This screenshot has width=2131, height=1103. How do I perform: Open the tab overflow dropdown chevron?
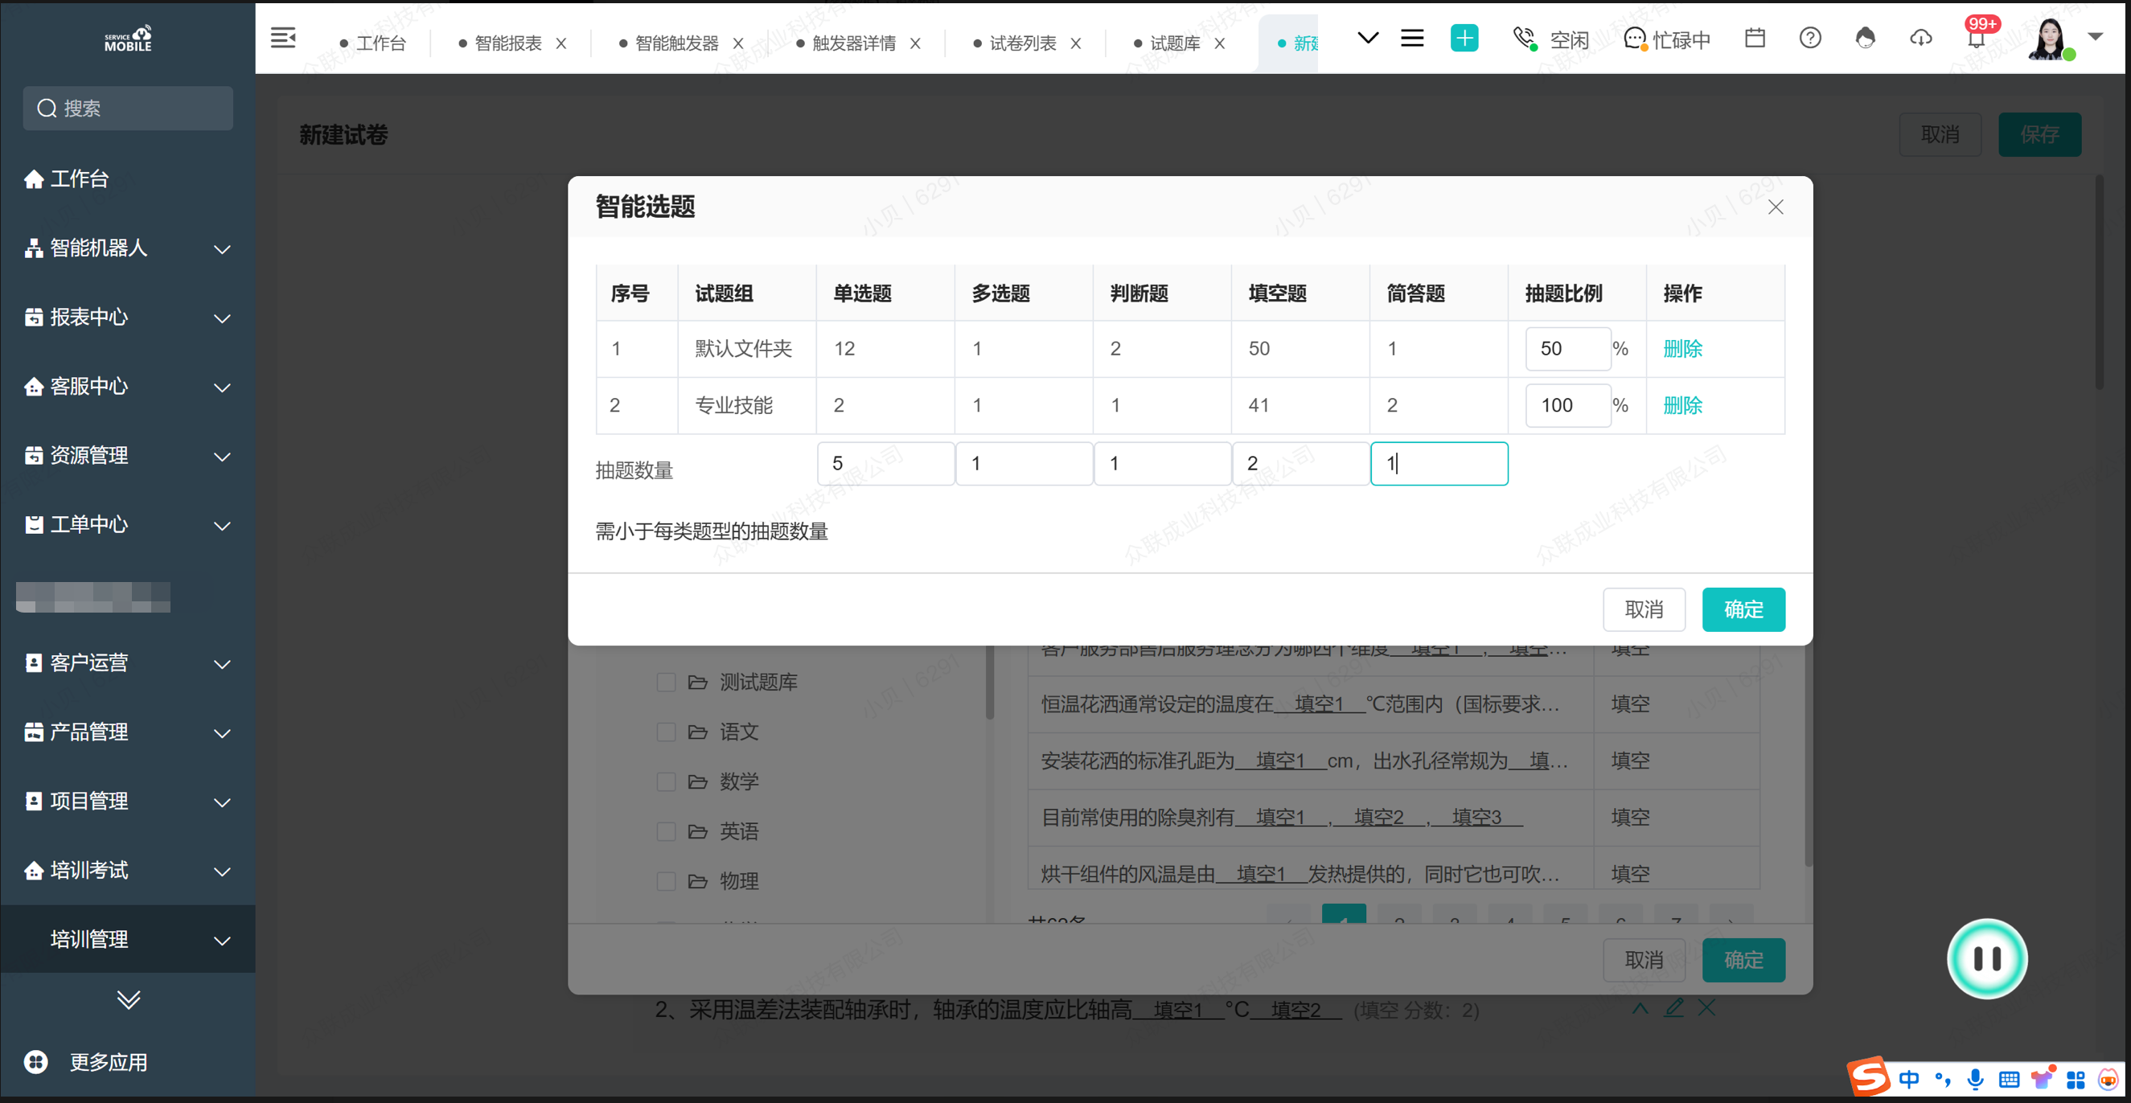pyautogui.click(x=1369, y=38)
